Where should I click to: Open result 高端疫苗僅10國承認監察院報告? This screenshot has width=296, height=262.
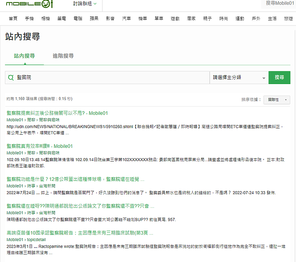click(x=80, y=233)
